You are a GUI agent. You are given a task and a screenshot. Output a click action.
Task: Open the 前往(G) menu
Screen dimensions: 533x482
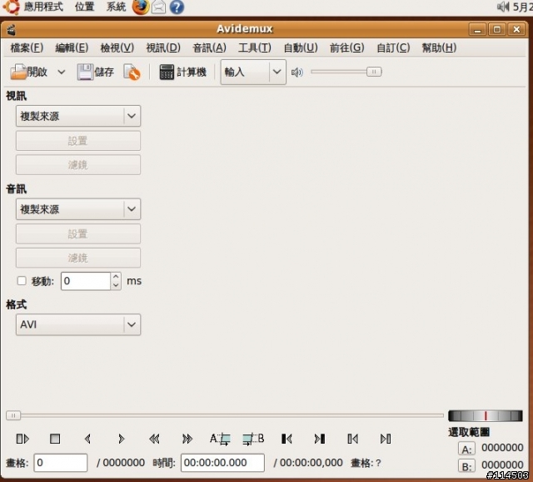pyautogui.click(x=346, y=48)
